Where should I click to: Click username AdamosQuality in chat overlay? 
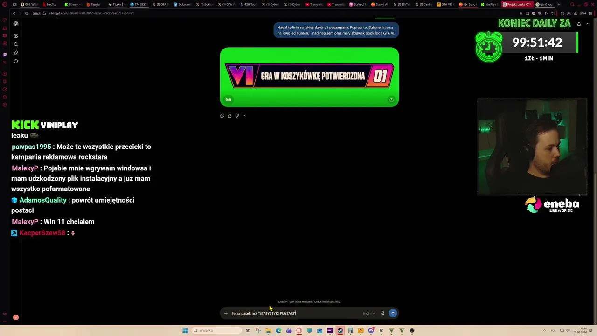point(43,200)
